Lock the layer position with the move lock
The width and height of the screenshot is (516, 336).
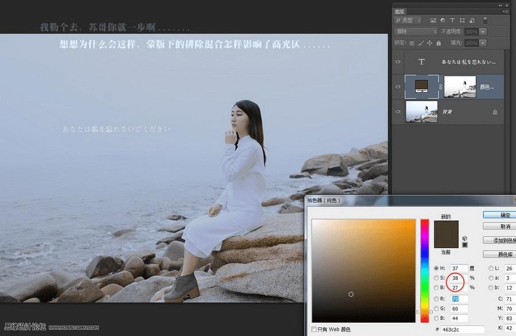coord(429,43)
